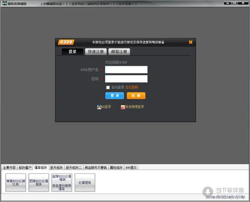Select the BUG提交 tab
Viewport: 250px width, 202px height.
[x=131, y=167]
